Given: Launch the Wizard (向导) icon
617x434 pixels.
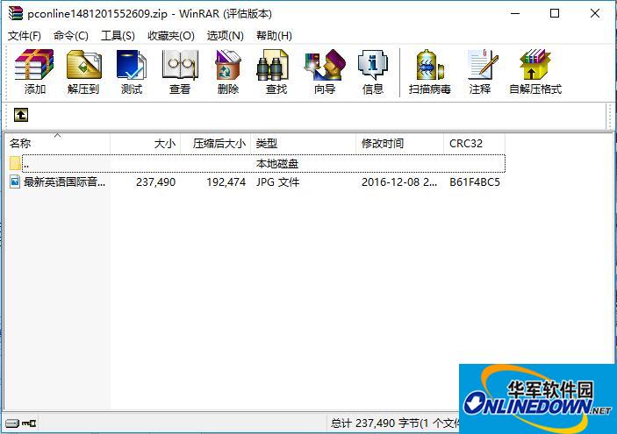Looking at the screenshot, I should tap(325, 72).
